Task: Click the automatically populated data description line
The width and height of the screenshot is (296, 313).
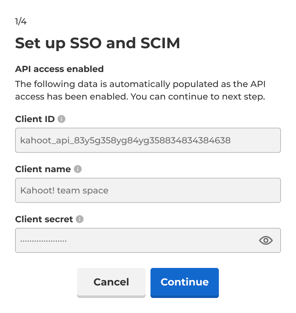Action: tap(140, 84)
